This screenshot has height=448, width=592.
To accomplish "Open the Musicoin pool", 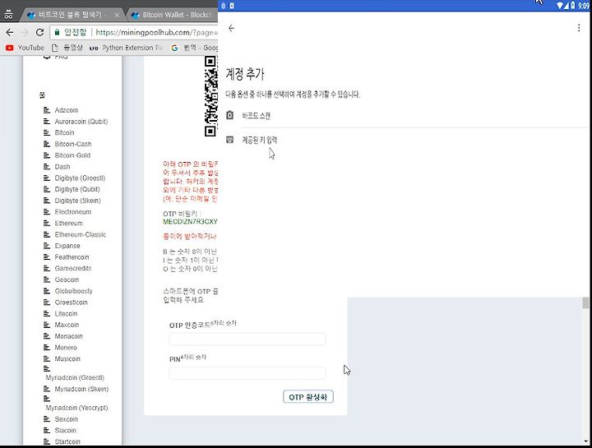I will click(x=67, y=359).
